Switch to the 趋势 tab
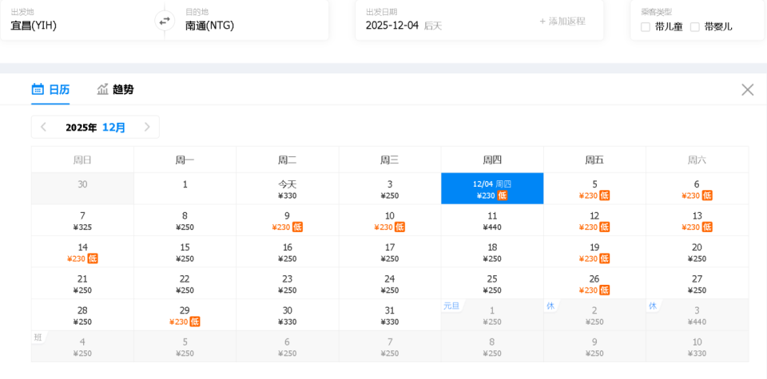 [x=122, y=89]
